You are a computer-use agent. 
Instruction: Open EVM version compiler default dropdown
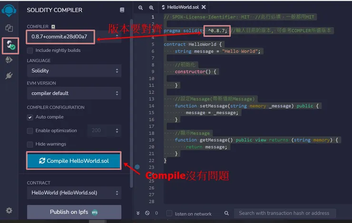coord(74,93)
